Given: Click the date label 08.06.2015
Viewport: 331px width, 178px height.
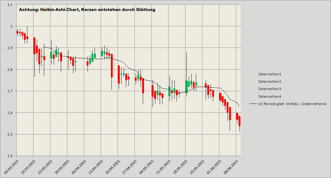Looking at the screenshot, I should (x=231, y=167).
